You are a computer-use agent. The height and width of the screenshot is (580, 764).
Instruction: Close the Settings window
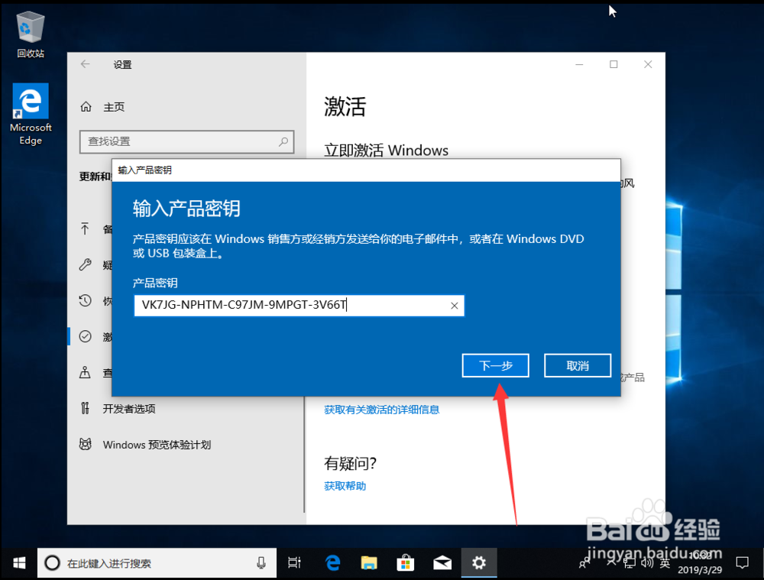(x=648, y=64)
